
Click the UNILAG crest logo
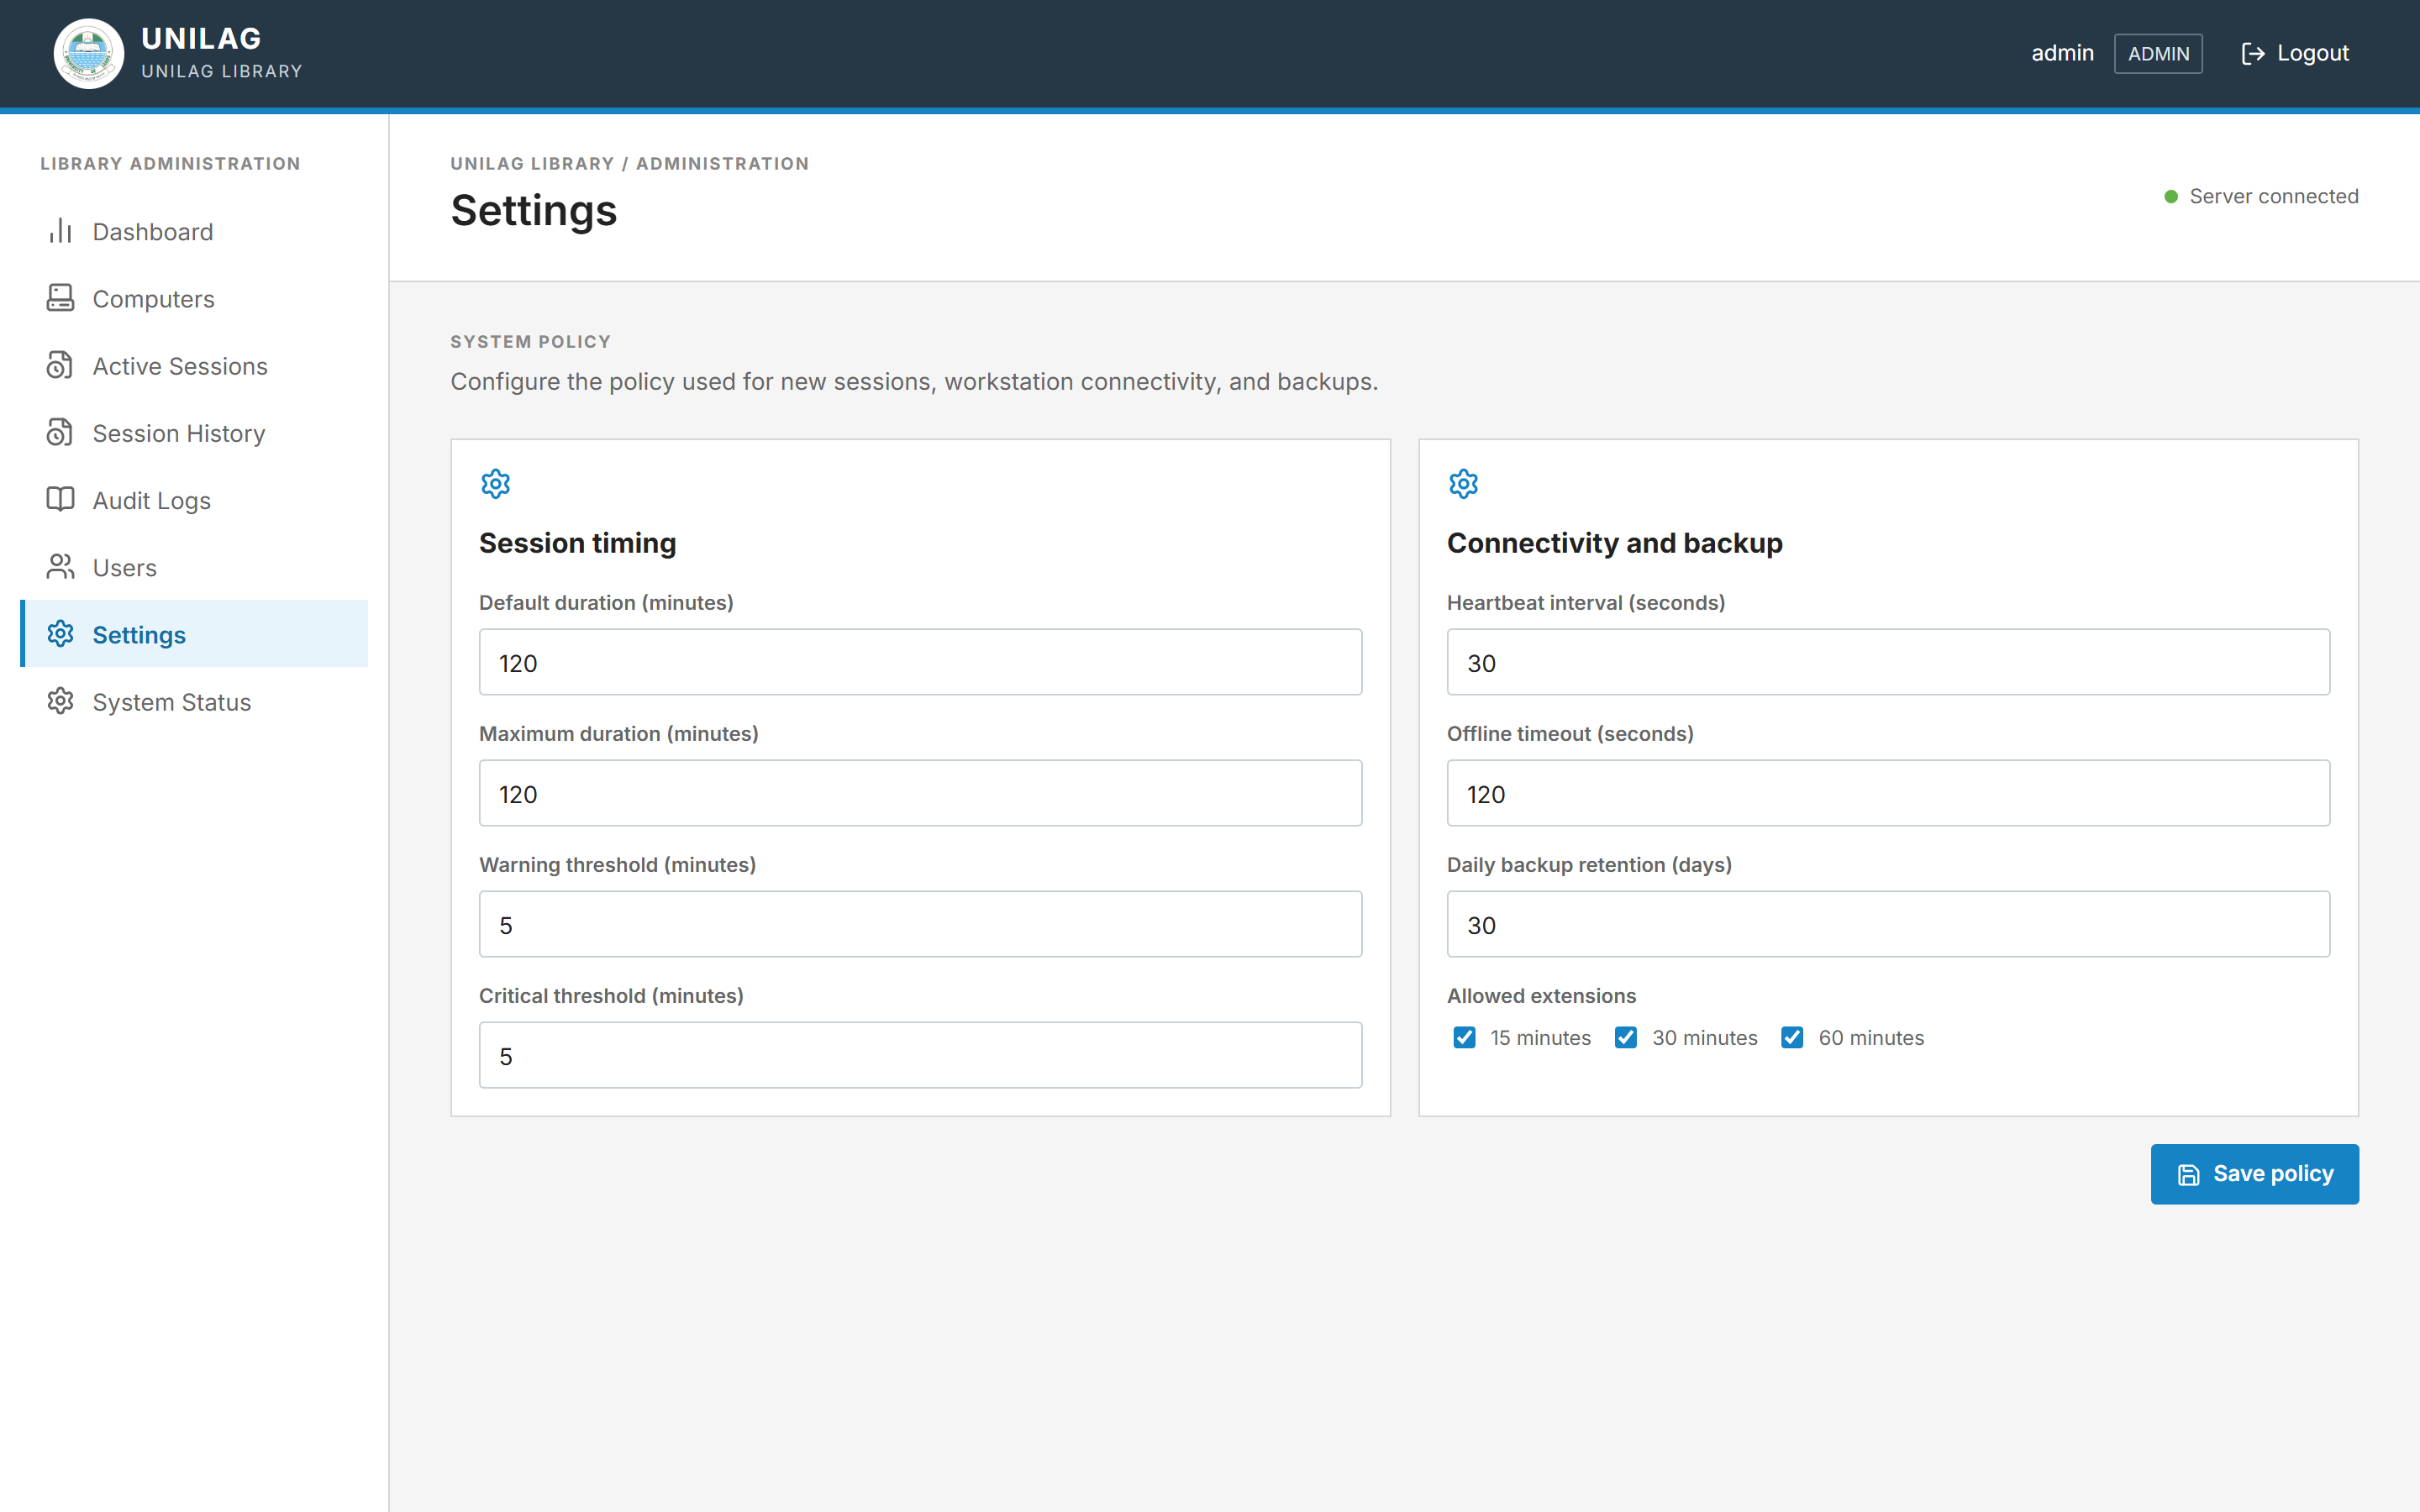[x=89, y=54]
